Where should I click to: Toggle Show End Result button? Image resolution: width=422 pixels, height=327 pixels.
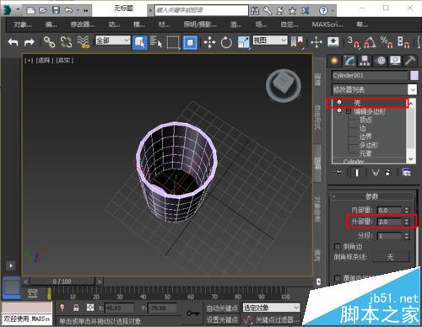click(x=357, y=173)
